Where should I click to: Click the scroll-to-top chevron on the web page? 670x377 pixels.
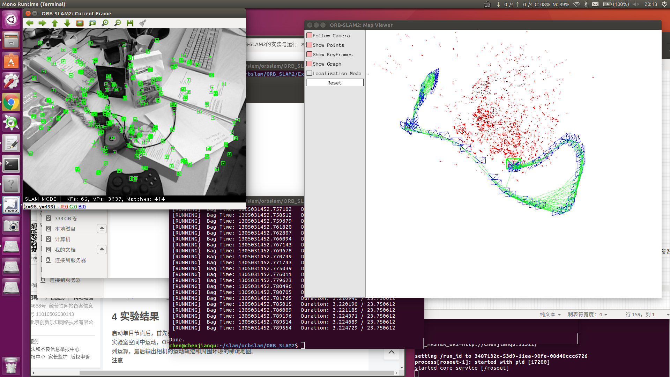pyautogui.click(x=392, y=352)
